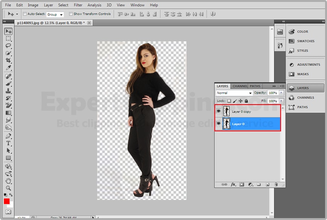Expand the Opacity slider arrow

(x=281, y=93)
